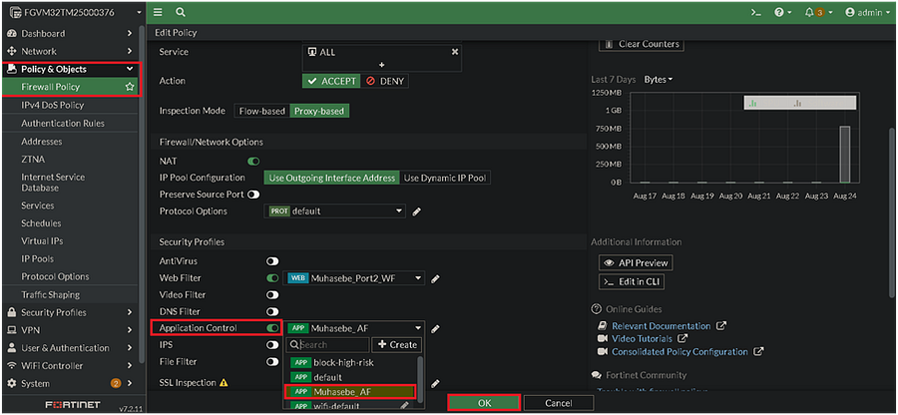This screenshot has height=415, width=898.
Task: Select the block-high-risk profile option
Action: pos(351,362)
